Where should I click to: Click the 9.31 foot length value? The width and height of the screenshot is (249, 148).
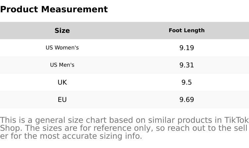click(187, 65)
